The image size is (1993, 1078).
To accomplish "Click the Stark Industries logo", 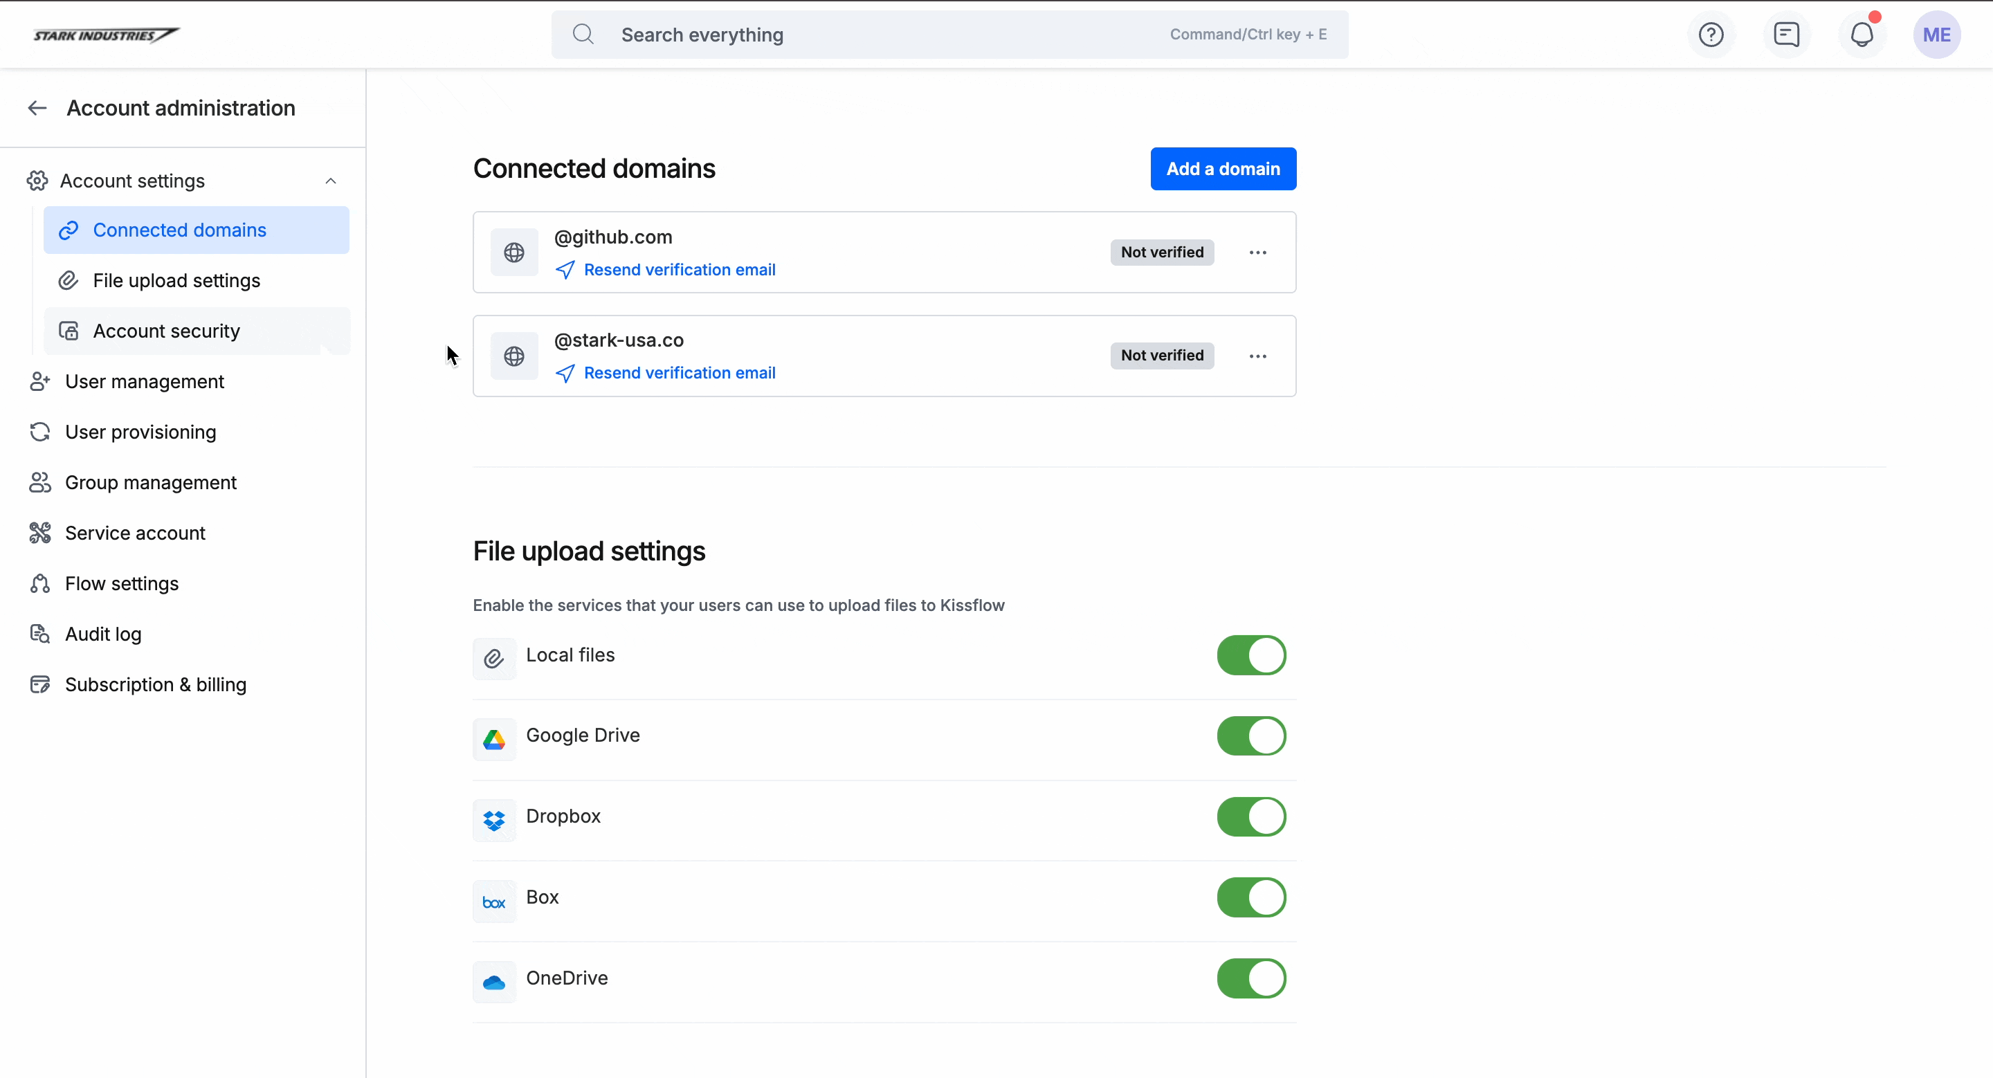I will click(x=106, y=35).
